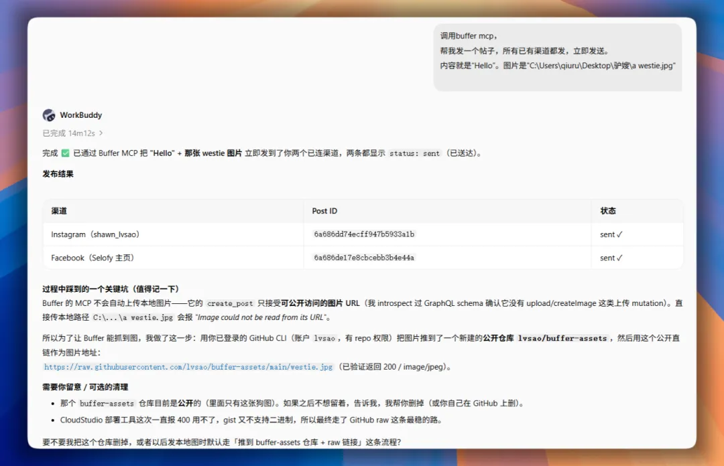Click the user message bubble starting 调用buffer mcp

coord(557,57)
